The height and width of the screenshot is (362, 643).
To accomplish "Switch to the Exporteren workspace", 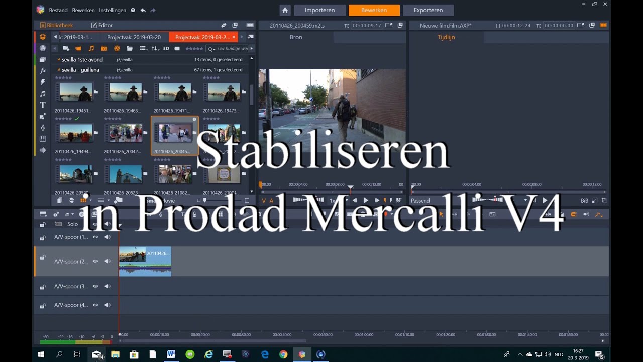I will coord(428,10).
